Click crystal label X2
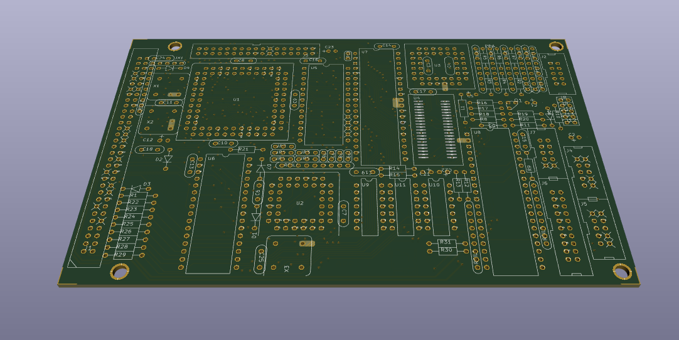Image resolution: width=679 pixels, height=340 pixels. click(150, 122)
